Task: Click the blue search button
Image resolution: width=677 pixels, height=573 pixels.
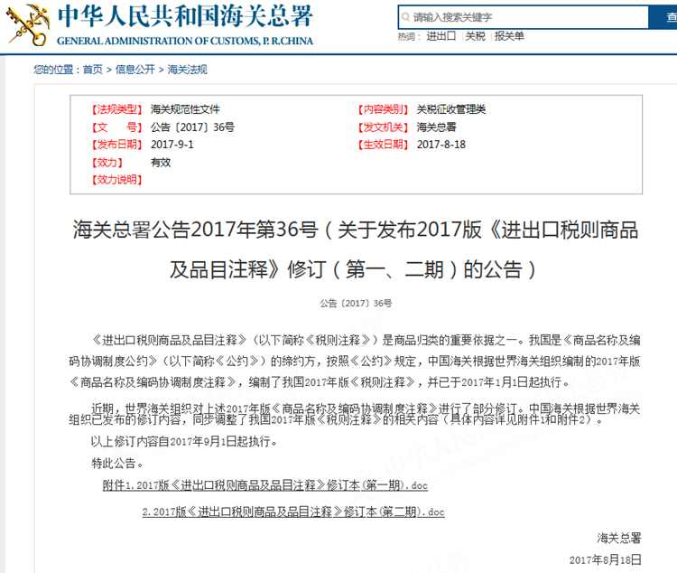Action: (663, 17)
